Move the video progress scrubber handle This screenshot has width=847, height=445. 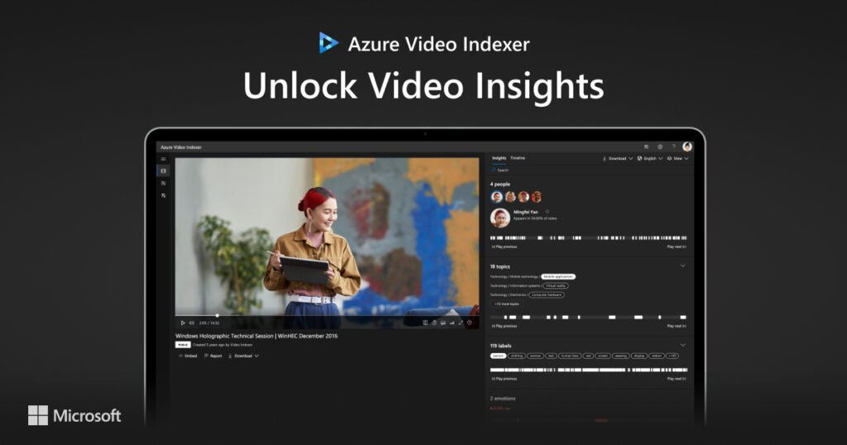click(218, 315)
